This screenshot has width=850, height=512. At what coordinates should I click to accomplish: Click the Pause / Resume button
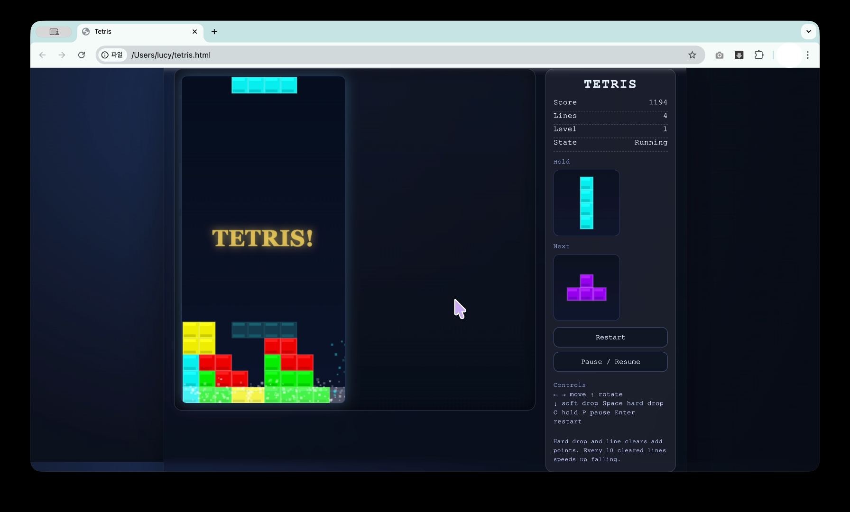[x=610, y=362]
